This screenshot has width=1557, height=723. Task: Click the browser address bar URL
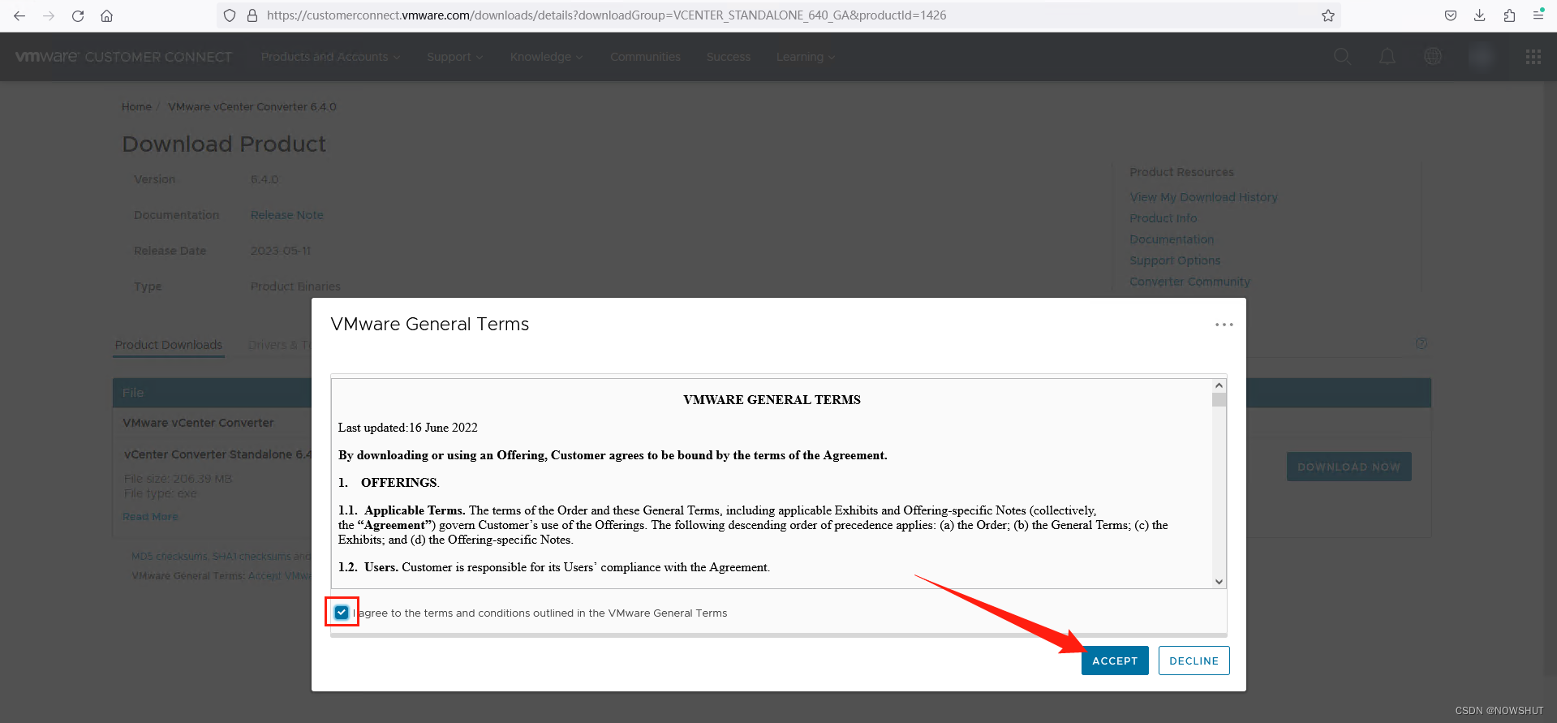tap(606, 15)
